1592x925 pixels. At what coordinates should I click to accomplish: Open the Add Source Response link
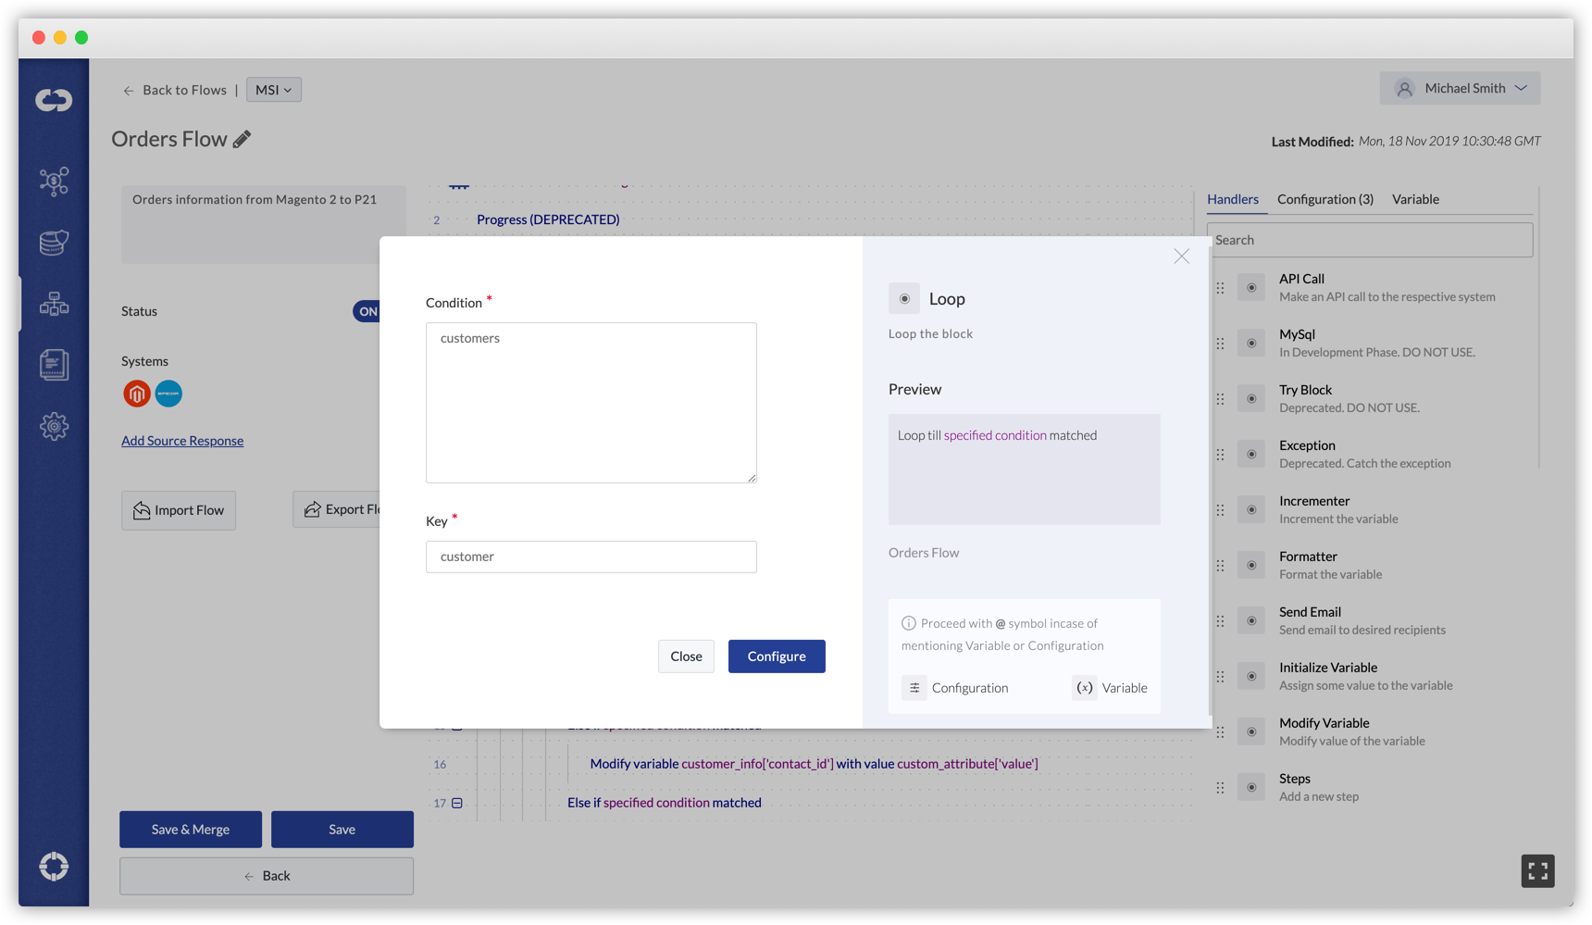(x=182, y=441)
